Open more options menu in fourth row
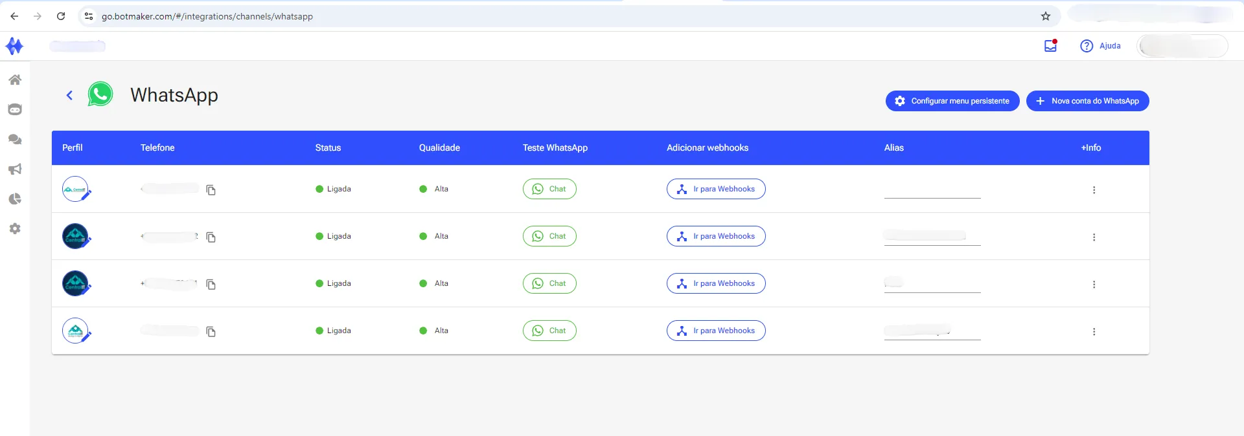The width and height of the screenshot is (1244, 436). click(1094, 331)
